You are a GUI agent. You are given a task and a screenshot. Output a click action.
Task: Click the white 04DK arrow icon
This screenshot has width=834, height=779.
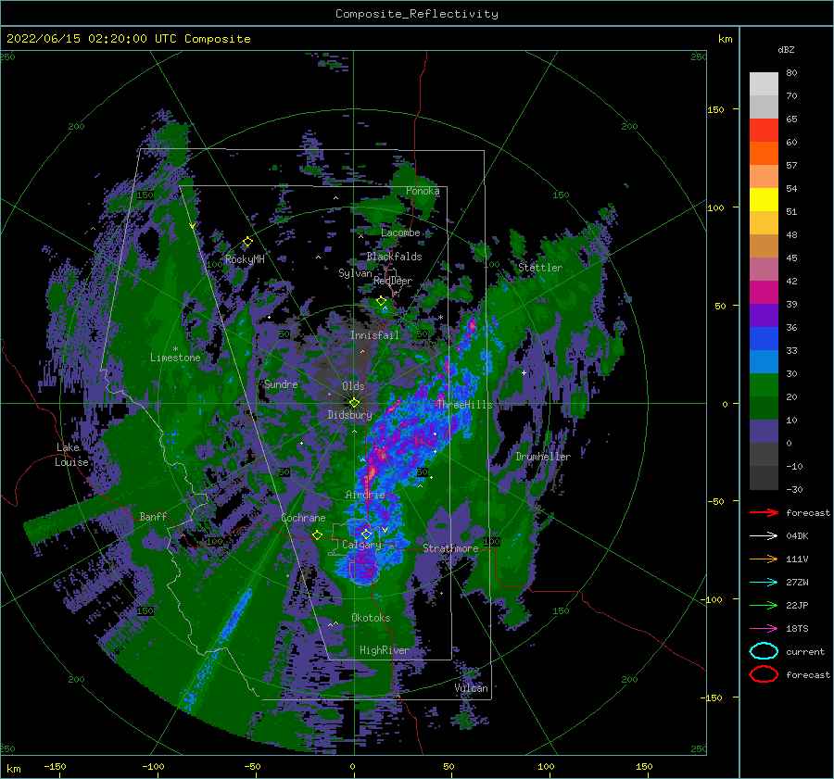[x=764, y=535]
